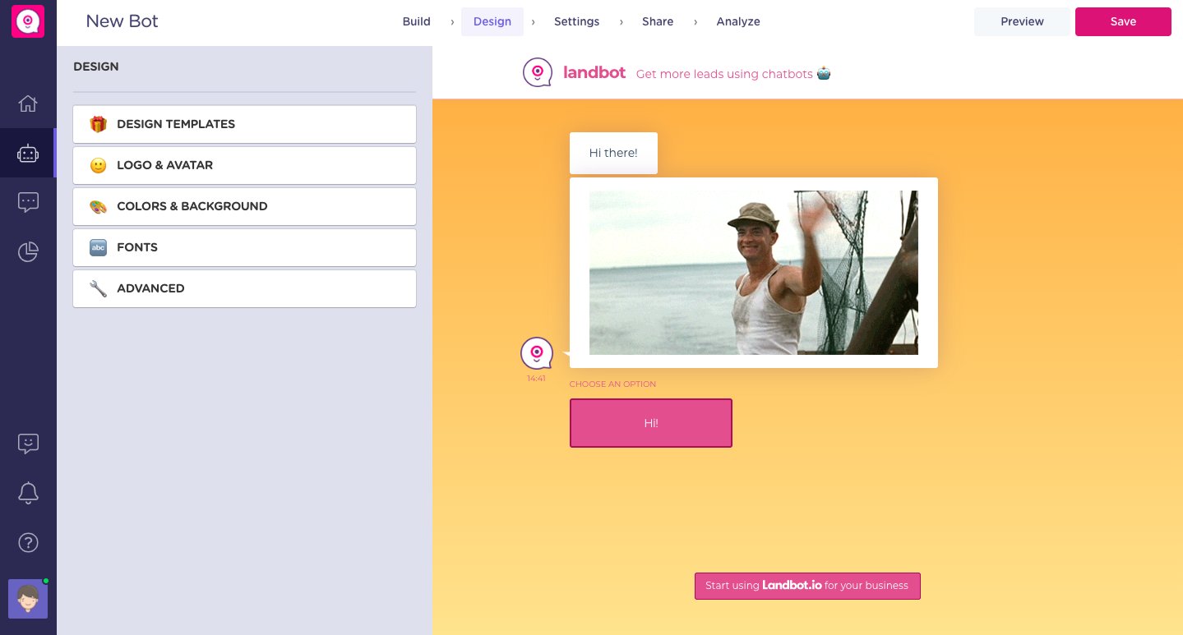
Task: Click the abc icon for Fonts
Action: pyautogui.click(x=98, y=247)
